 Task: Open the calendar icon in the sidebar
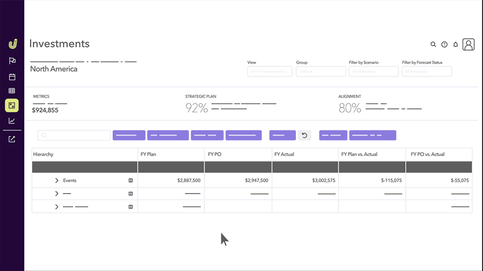[x=12, y=77]
